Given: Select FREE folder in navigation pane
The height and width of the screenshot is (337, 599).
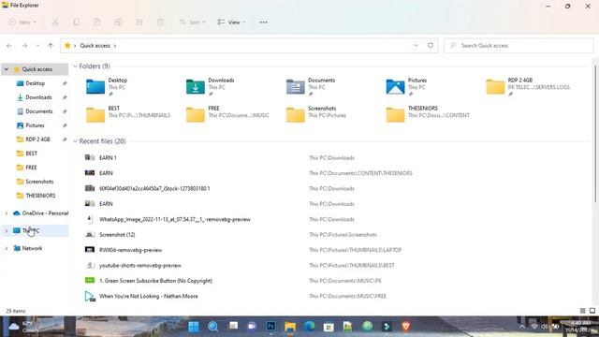Looking at the screenshot, I should [31, 168].
